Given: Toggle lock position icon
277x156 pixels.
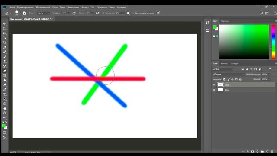Looking at the screenshot, I should pyautogui.click(x=232, y=79).
